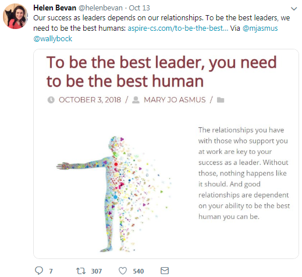
Task: Click the Helen Bevan display name
Action: pyautogui.click(x=55, y=8)
